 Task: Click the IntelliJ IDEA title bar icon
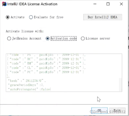click(x=4, y=4)
